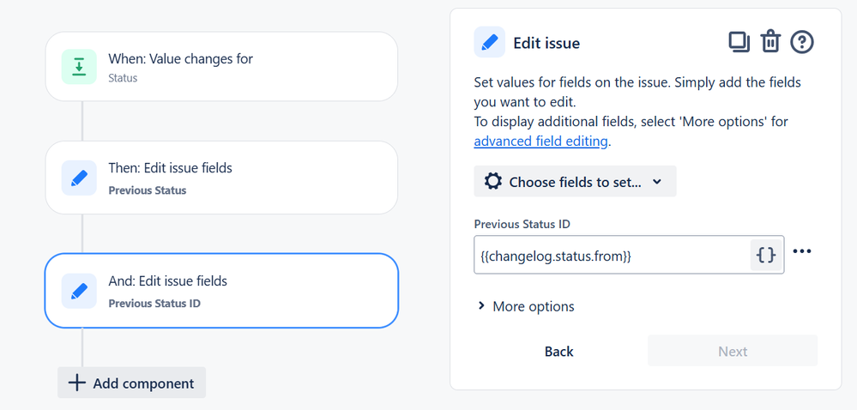
Task: Click the trash icon to delete action
Action: (x=770, y=41)
